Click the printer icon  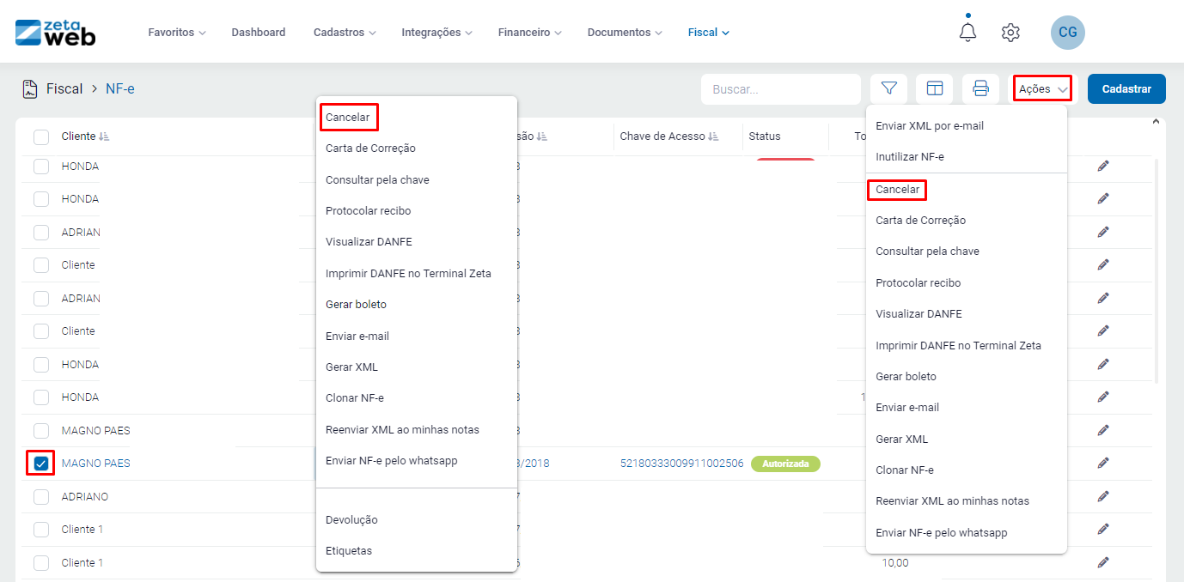click(x=980, y=88)
